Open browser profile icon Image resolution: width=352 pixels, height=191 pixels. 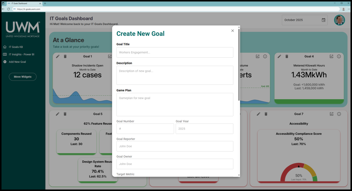tap(344, 9)
